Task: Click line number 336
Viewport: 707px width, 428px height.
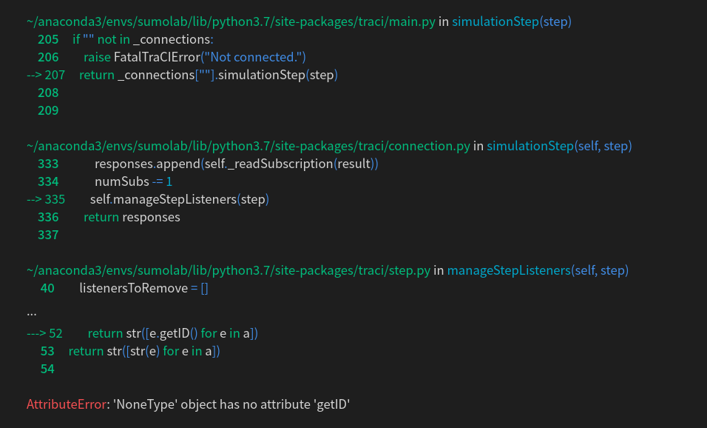Action: click(x=48, y=217)
